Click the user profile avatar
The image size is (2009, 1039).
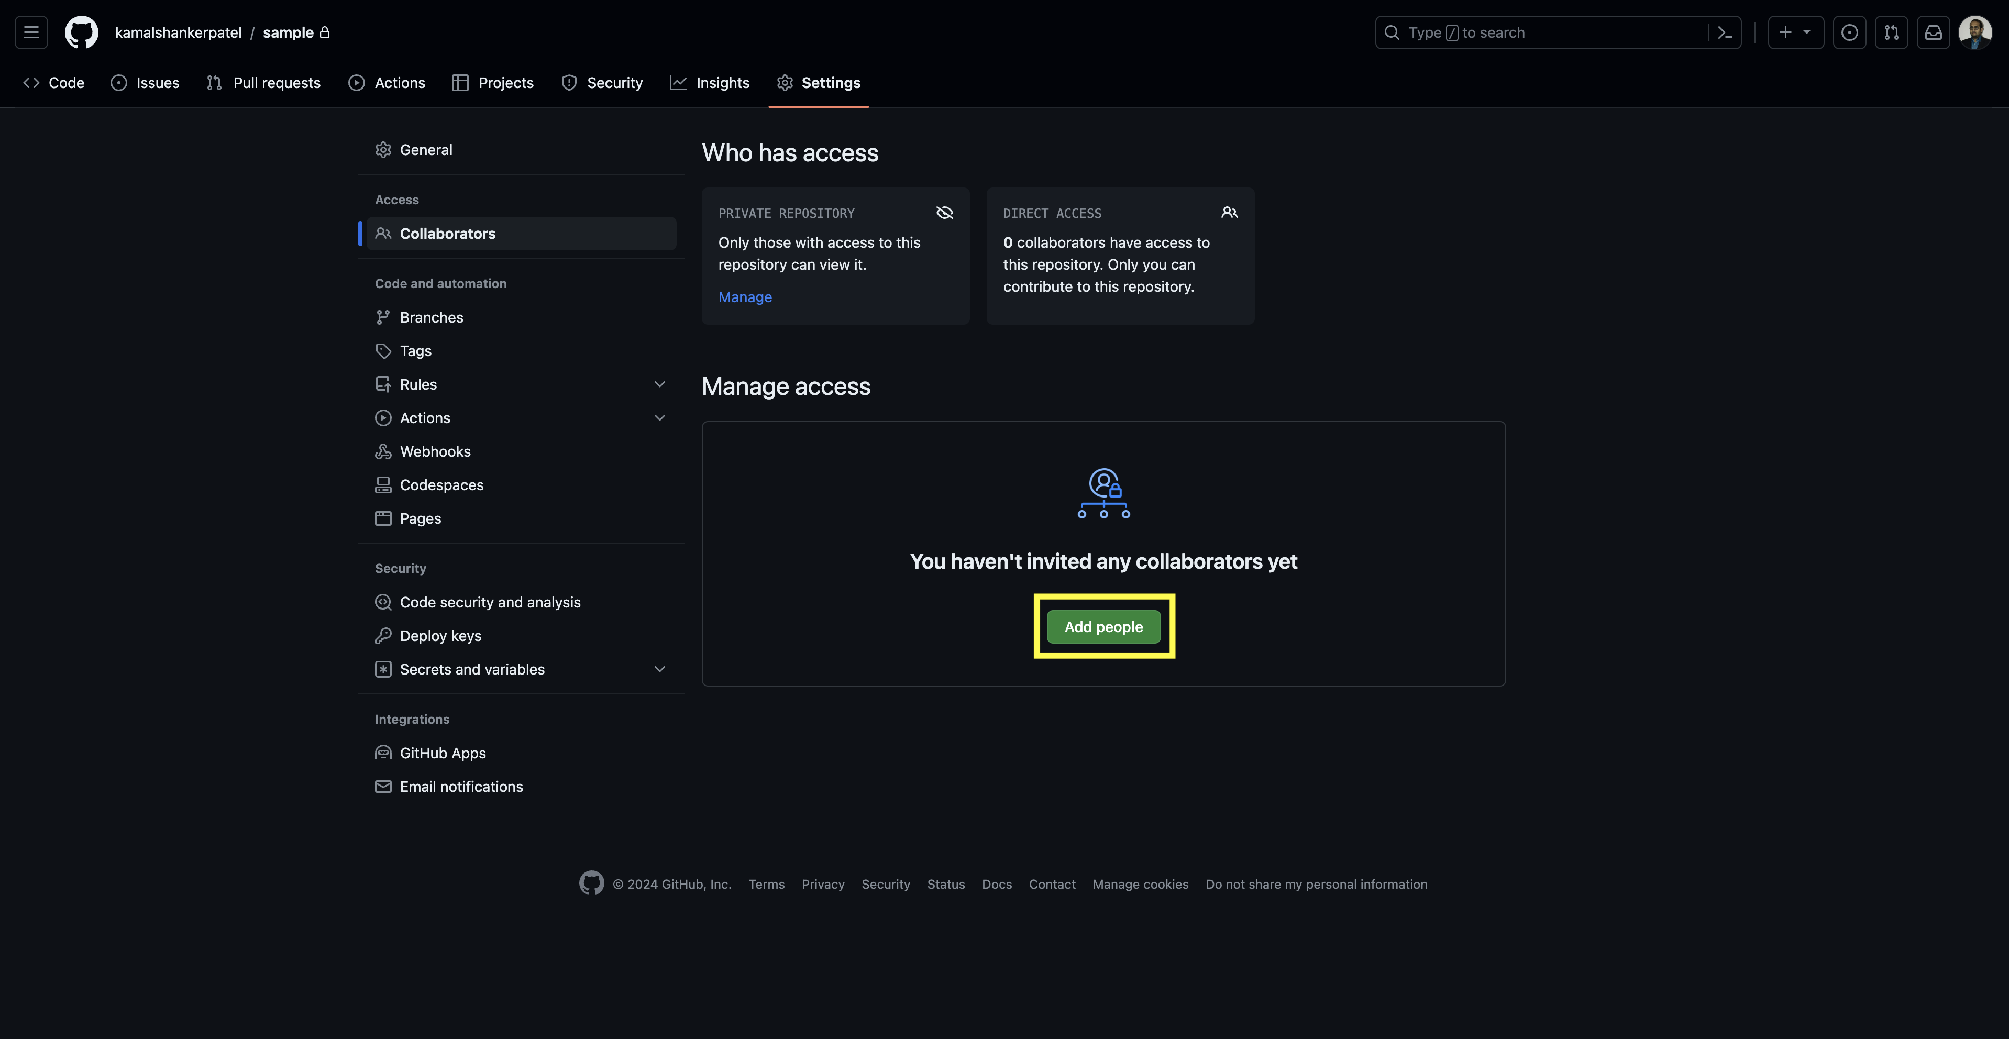click(x=1974, y=33)
